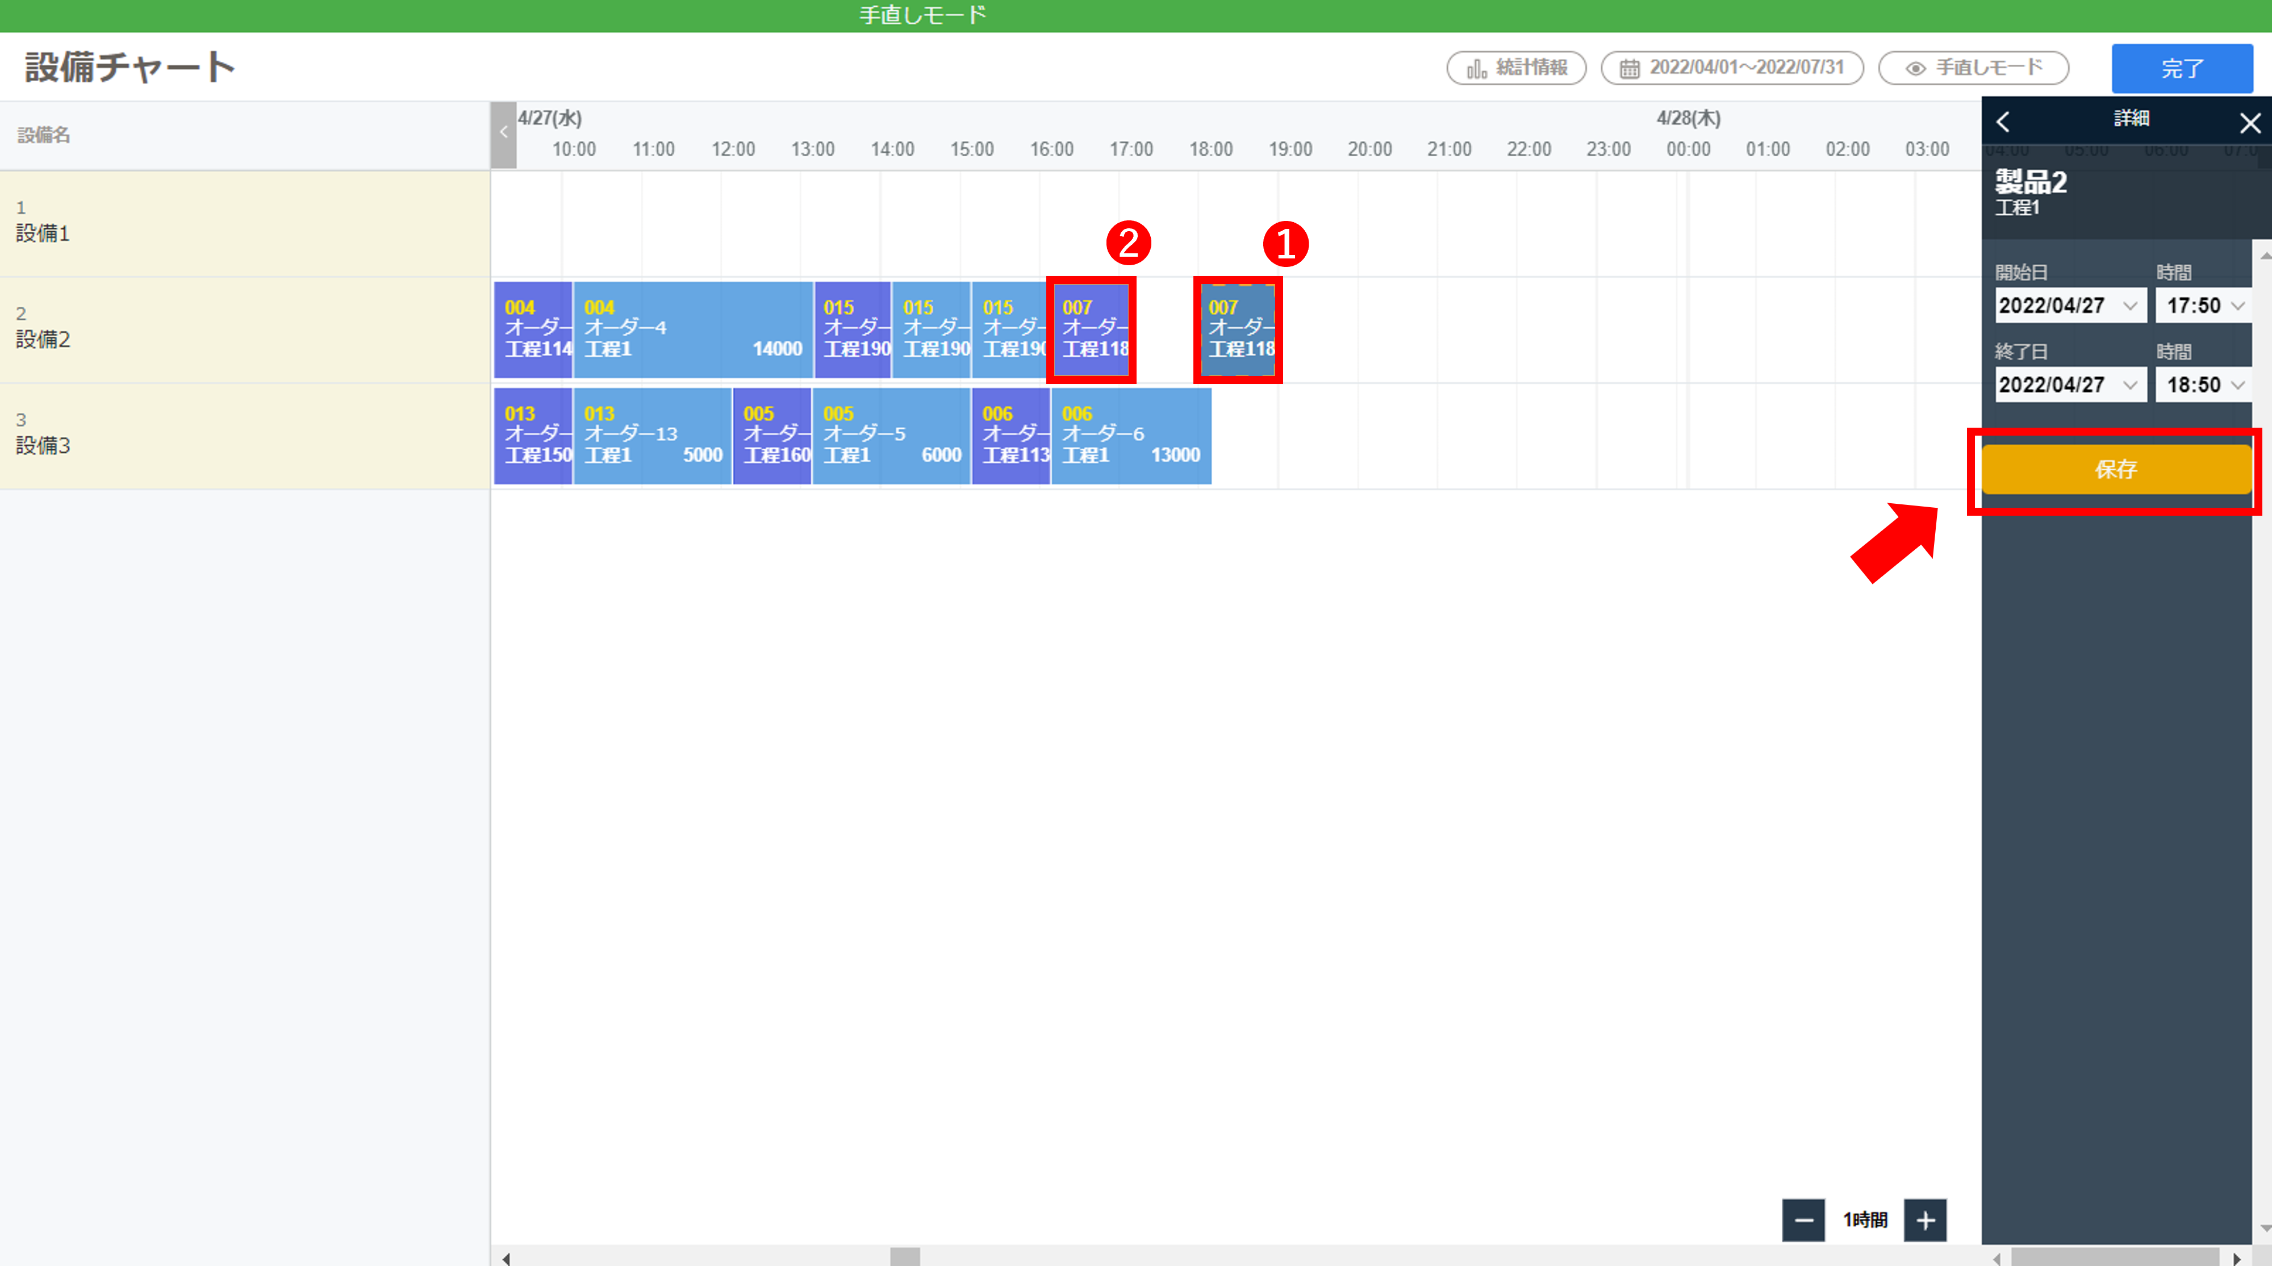2272x1266 pixels.
Task: Click the orange 保存 button
Action: 2116,469
